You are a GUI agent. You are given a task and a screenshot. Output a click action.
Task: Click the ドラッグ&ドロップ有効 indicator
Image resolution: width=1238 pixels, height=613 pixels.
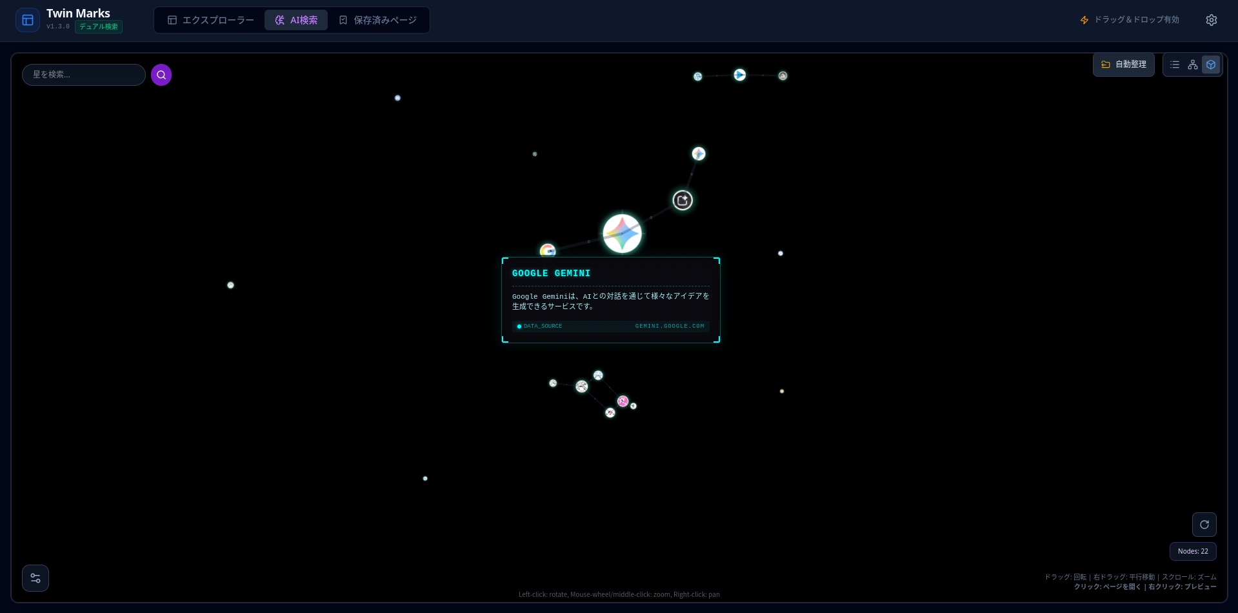1130,20
